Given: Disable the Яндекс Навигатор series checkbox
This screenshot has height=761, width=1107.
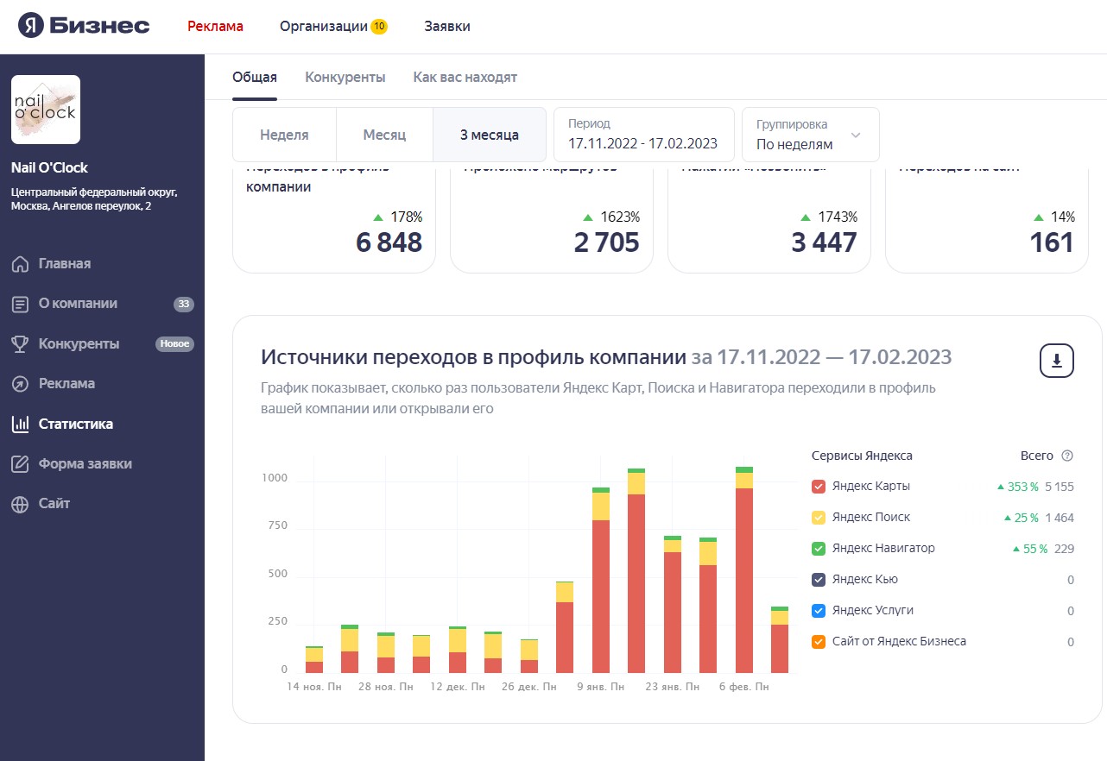Looking at the screenshot, I should [819, 549].
